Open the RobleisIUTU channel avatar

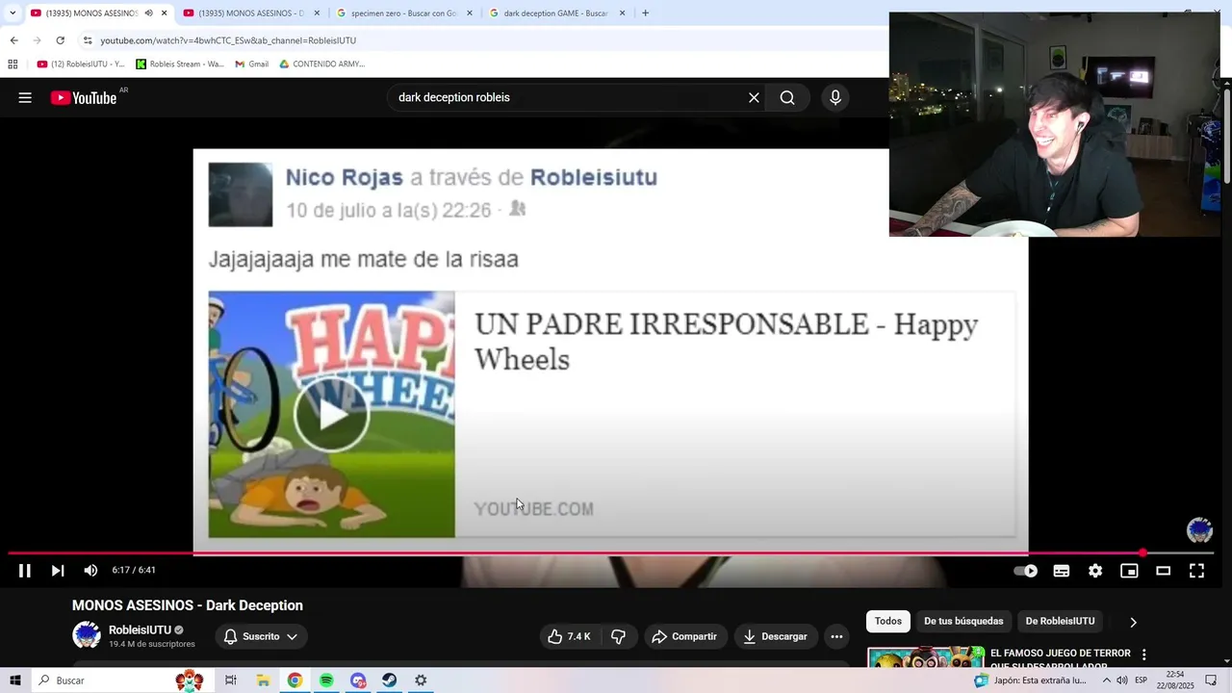(87, 635)
